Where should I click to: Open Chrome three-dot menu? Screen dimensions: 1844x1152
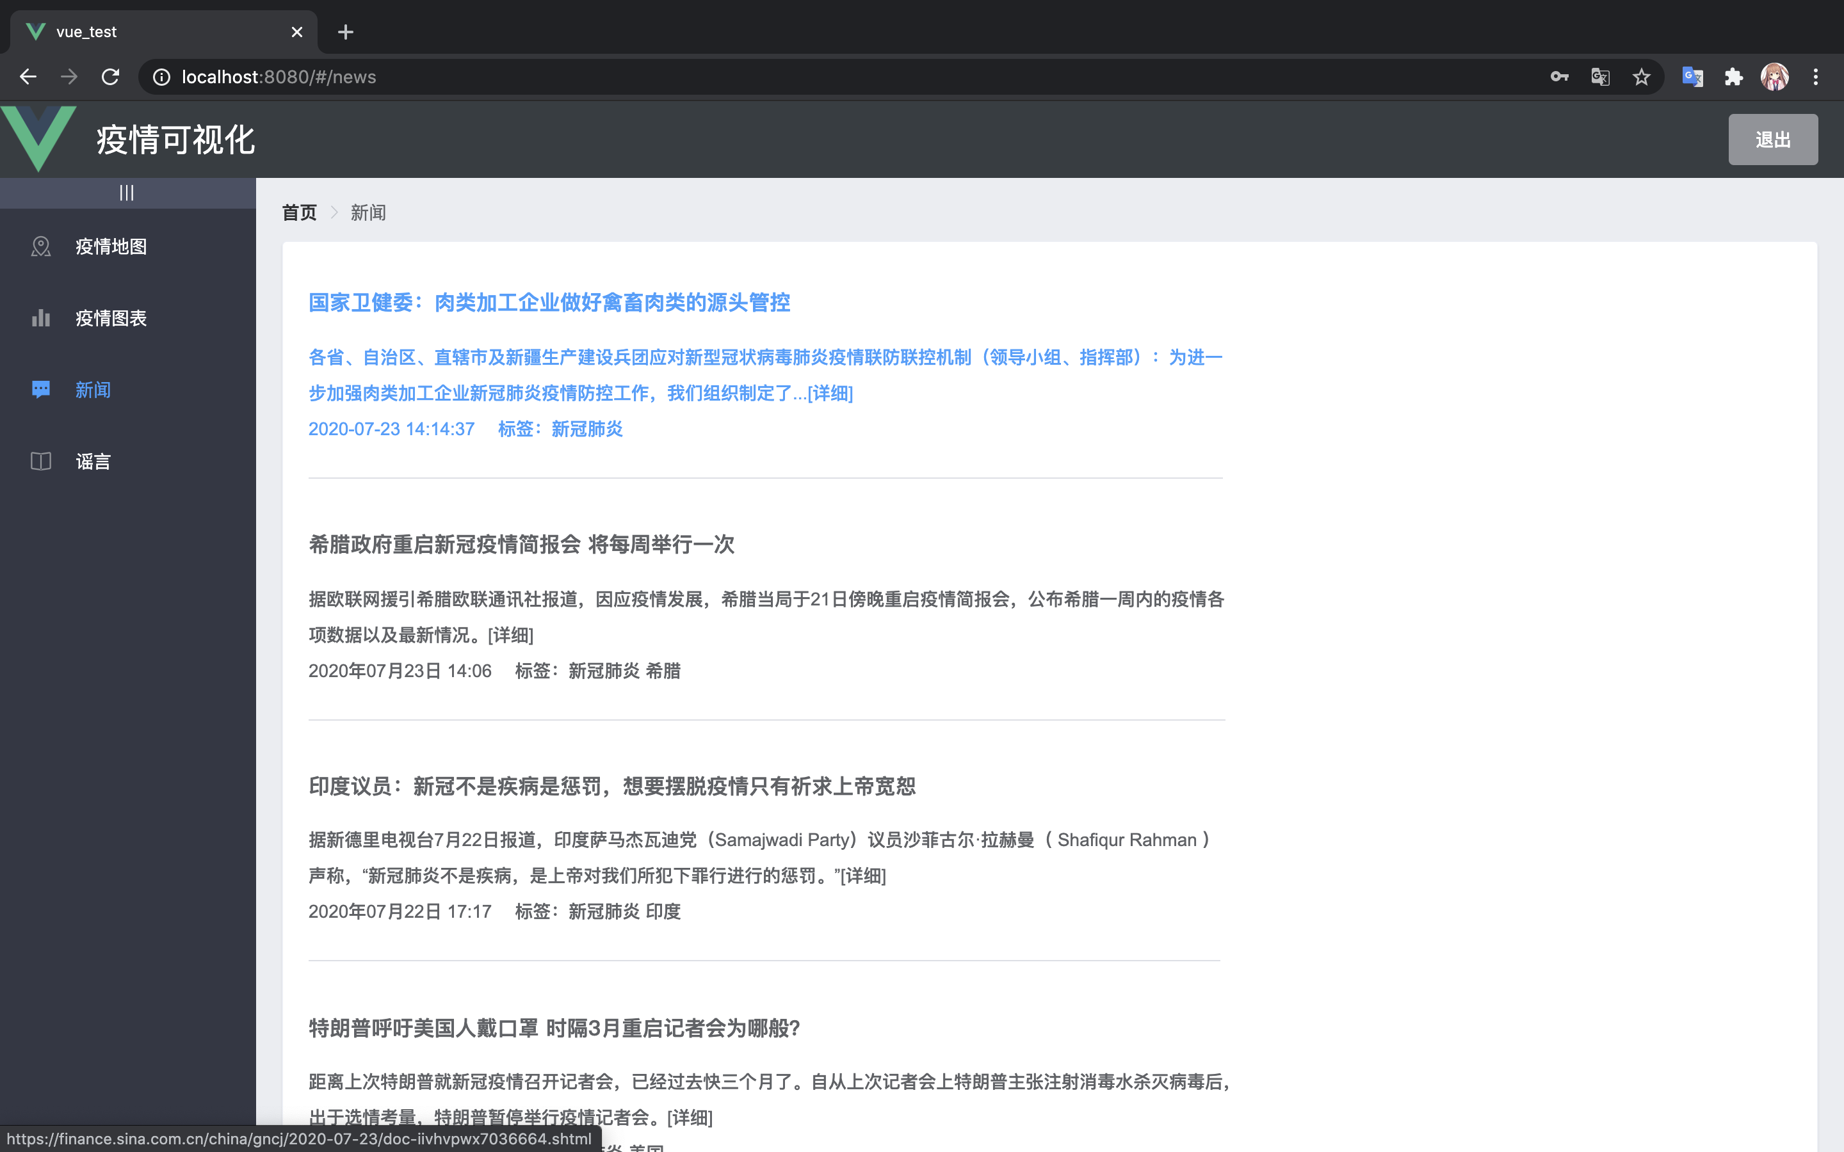point(1816,77)
